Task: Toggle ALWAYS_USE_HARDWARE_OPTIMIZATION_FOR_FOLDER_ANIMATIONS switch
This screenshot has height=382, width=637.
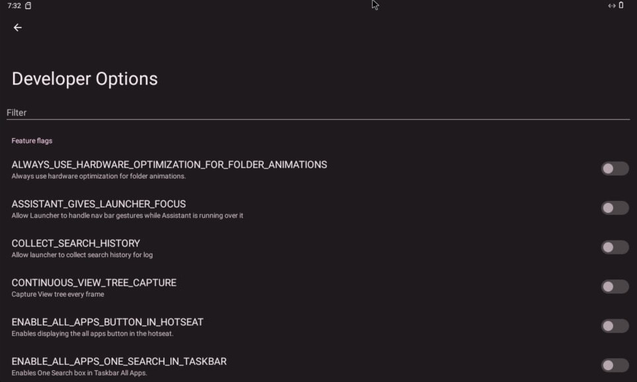Action: (x=615, y=169)
